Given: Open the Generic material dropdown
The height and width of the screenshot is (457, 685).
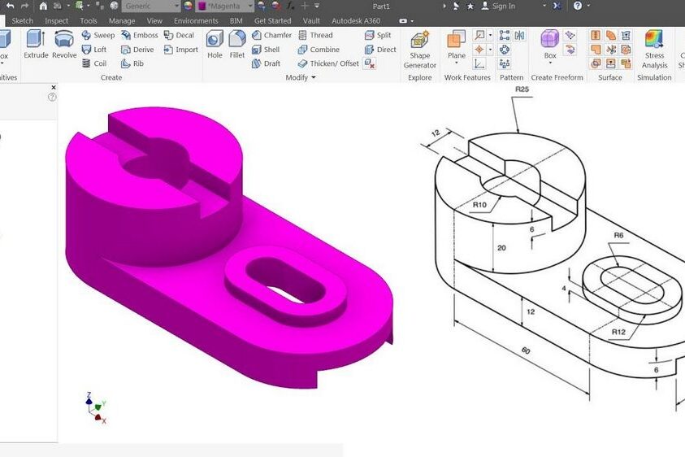Looking at the screenshot, I should (x=176, y=6).
